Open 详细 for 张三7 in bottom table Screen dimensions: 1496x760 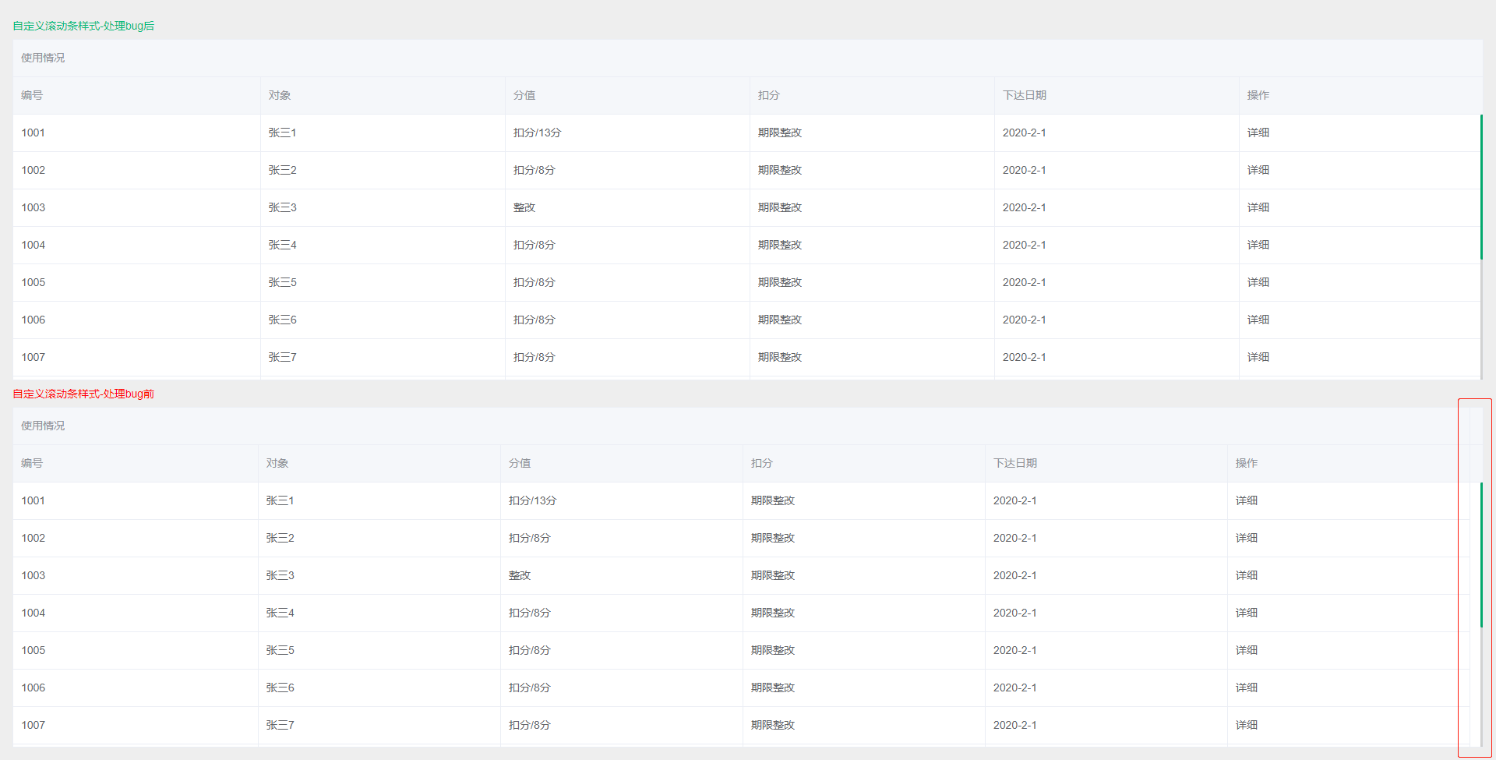1247,725
